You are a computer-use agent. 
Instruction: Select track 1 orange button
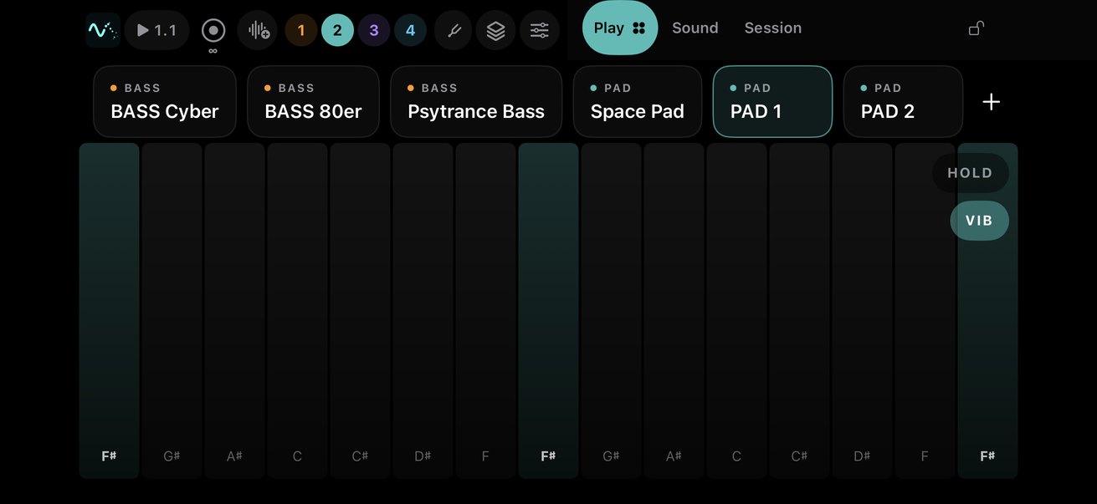(301, 31)
